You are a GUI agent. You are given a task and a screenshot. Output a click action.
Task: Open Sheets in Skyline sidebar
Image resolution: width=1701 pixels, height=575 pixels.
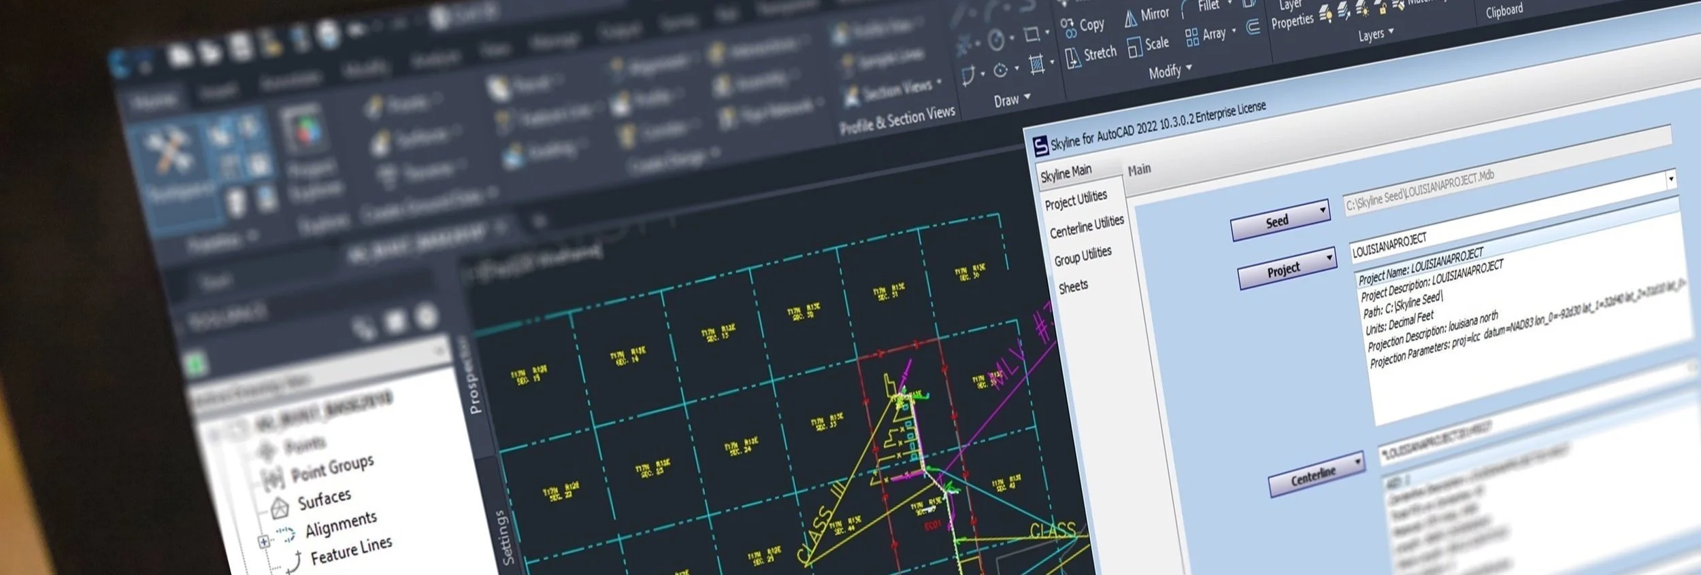tap(1073, 286)
